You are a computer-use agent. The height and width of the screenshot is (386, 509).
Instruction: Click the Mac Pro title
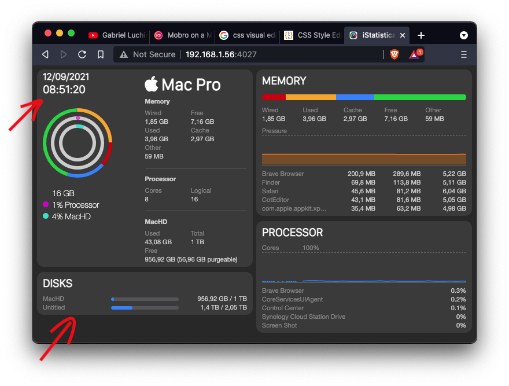[191, 85]
